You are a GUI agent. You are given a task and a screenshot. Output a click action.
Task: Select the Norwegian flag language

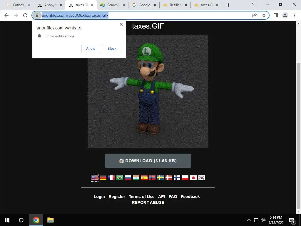pos(152,178)
